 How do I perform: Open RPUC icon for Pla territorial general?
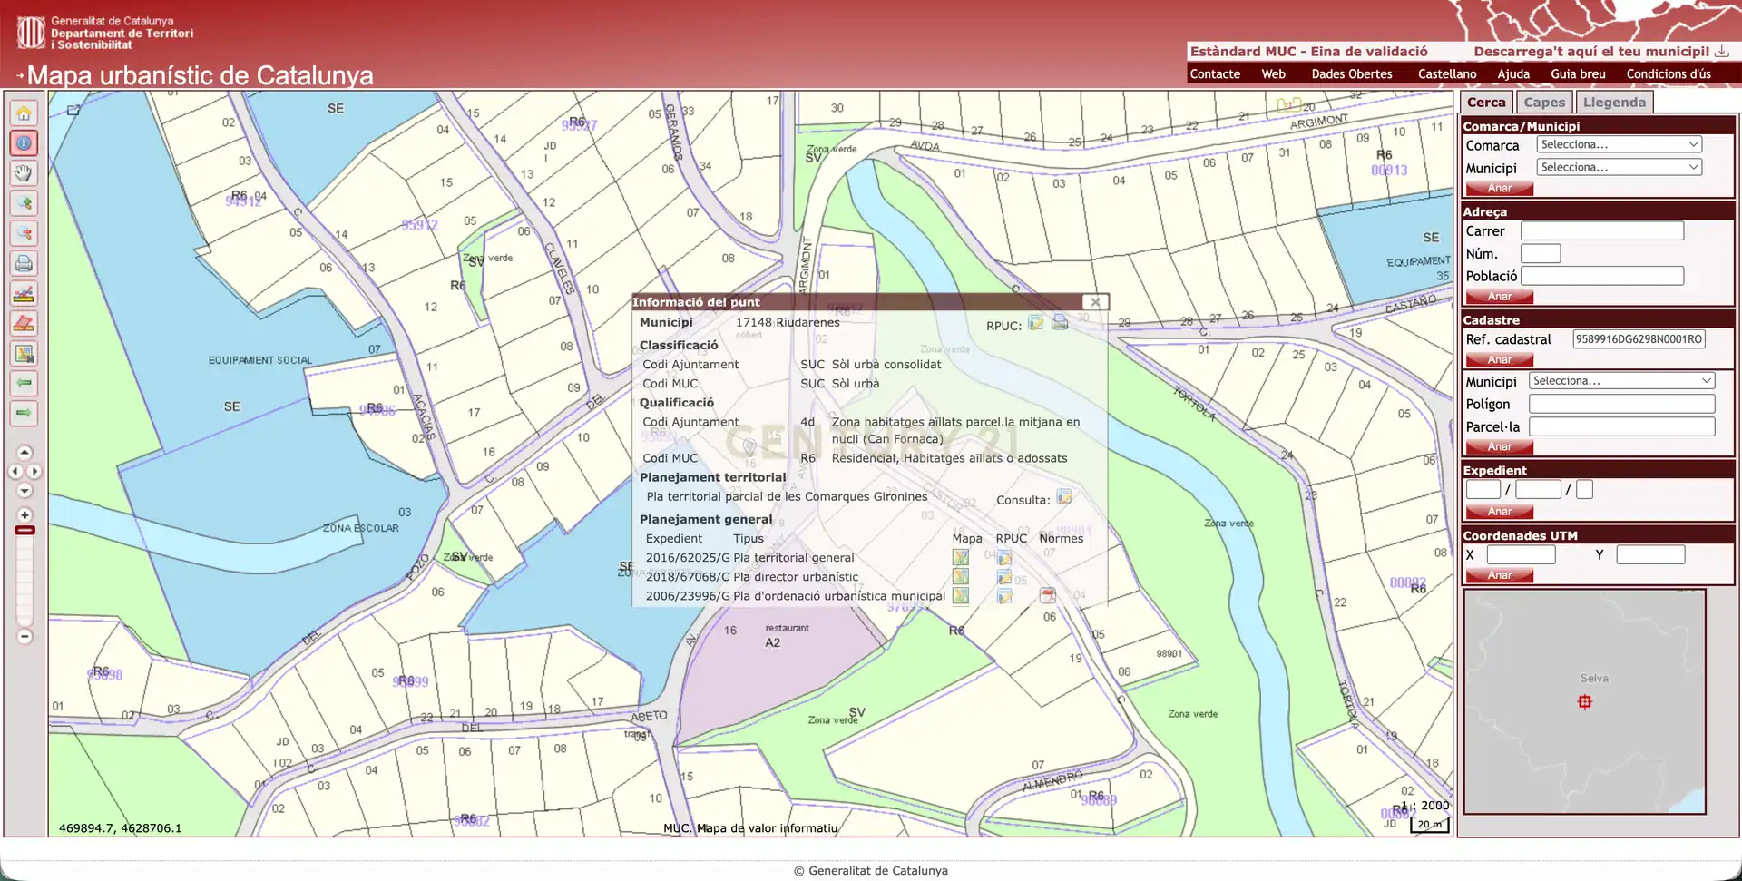tap(1004, 557)
